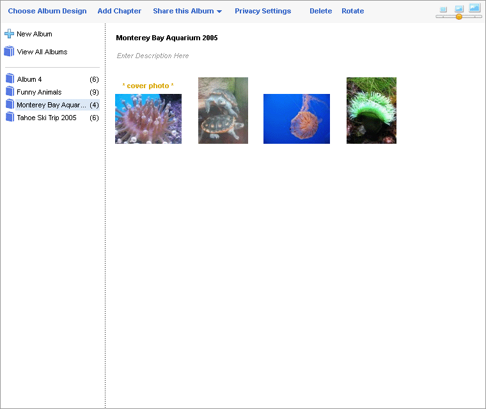Select the orange jellyfish photo thumbnail
Viewport: 486px width, 409px height.
click(297, 119)
